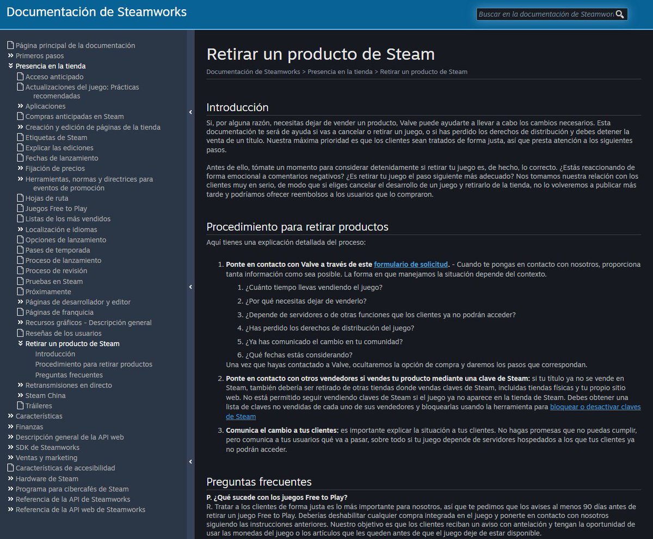Open Compras anticipadas en Steam
Image resolution: width=653 pixels, height=539 pixels.
75,117
